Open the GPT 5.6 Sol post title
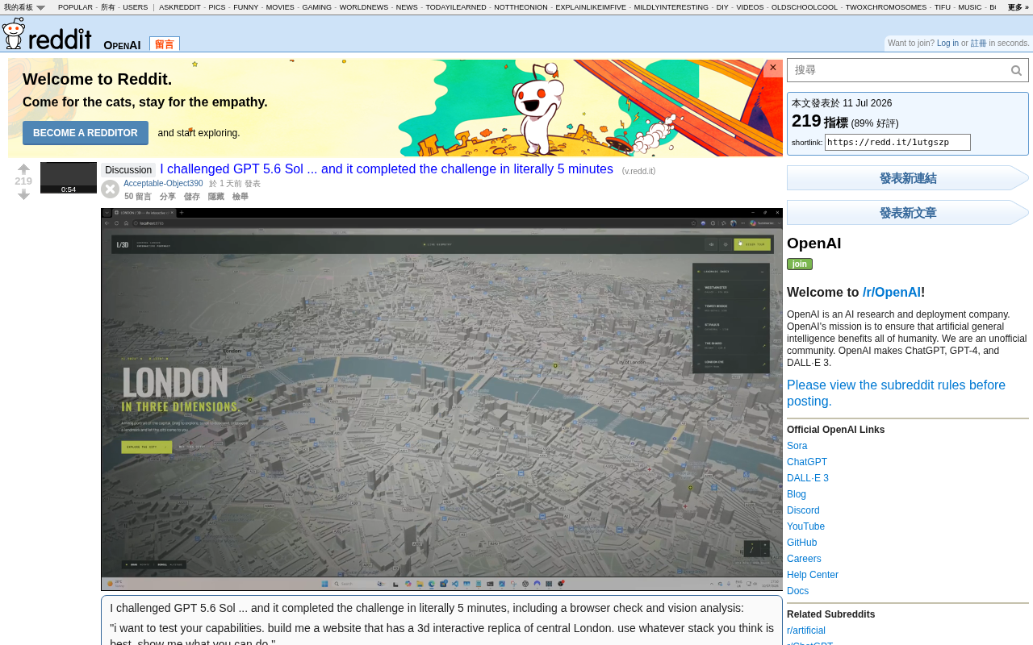Image resolution: width=1033 pixels, height=645 pixels. click(387, 169)
